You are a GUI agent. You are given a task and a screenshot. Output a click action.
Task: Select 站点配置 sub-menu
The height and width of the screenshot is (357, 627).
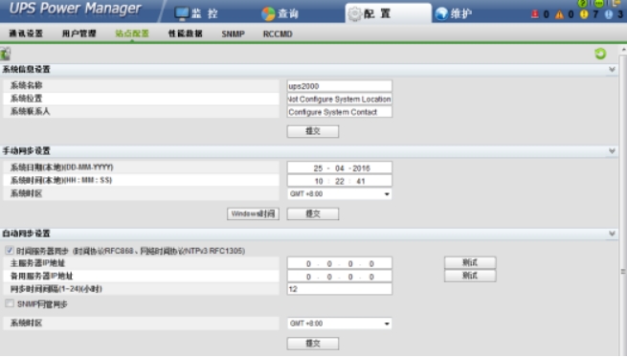click(132, 33)
